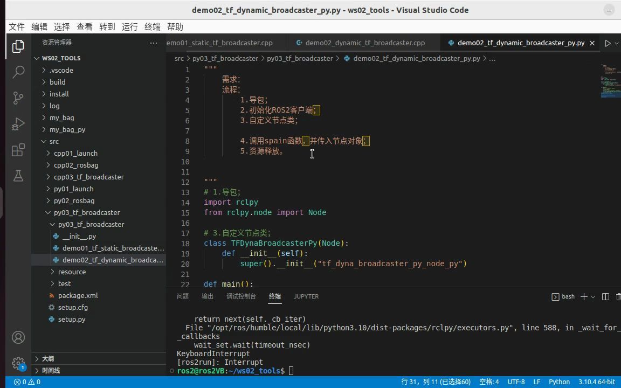
Task: Open the Testing flask icon
Action: tap(18, 176)
